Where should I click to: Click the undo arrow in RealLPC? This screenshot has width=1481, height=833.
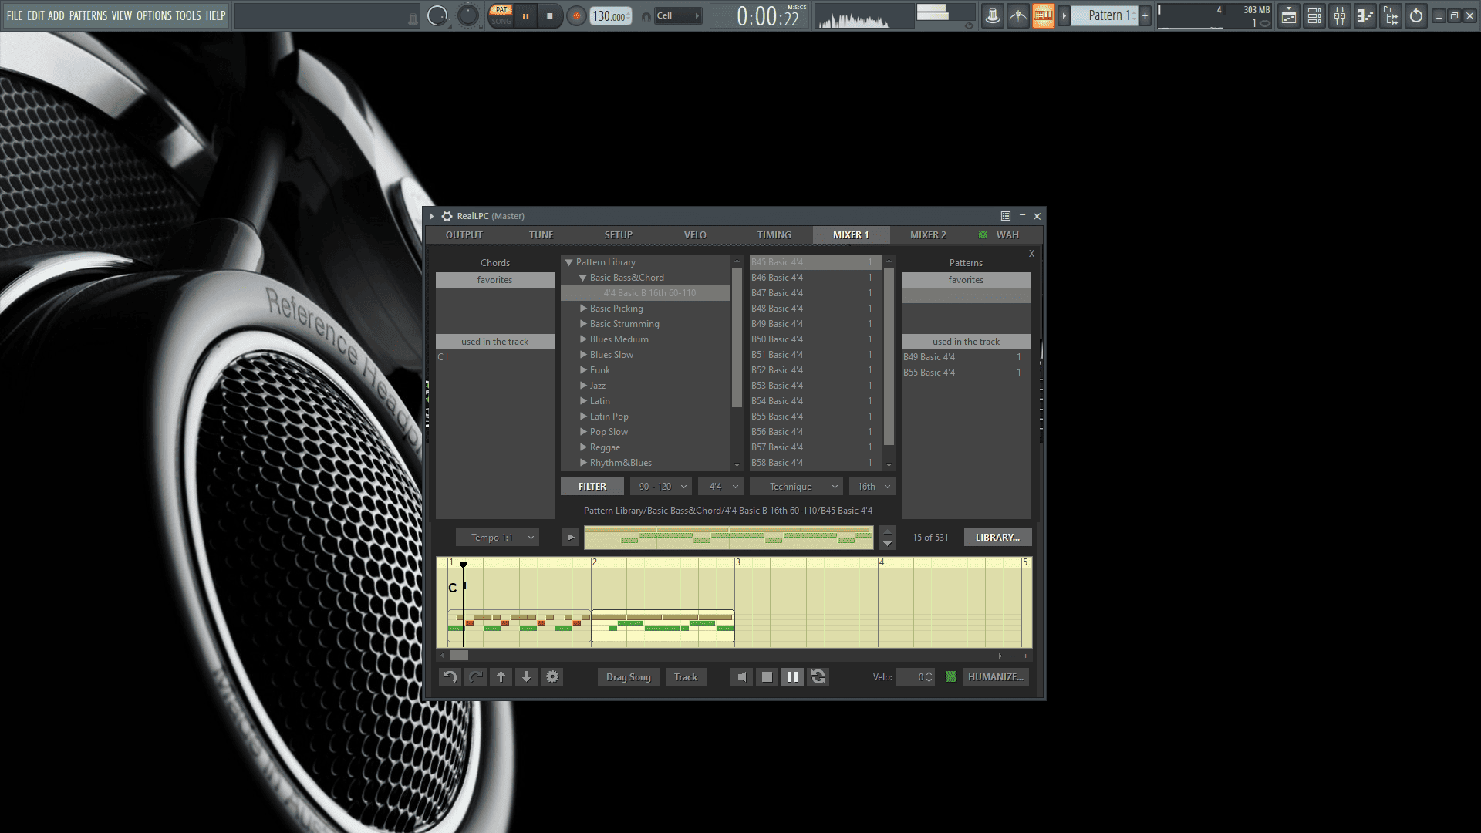(450, 677)
